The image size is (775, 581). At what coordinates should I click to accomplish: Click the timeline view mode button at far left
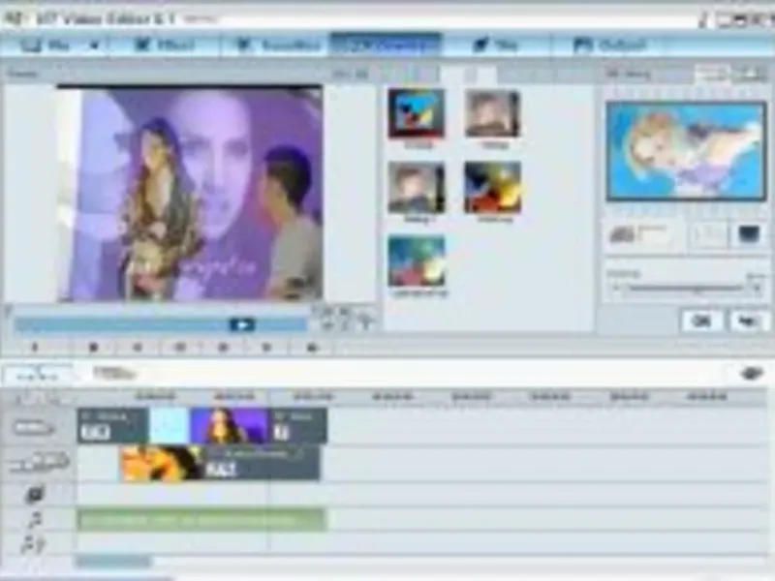pos(37,375)
